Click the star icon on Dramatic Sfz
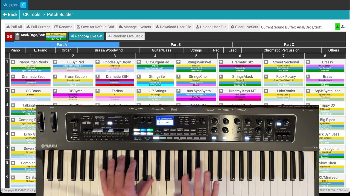Screen dimensions: 350x196 pyautogui.click(x=221, y=62)
